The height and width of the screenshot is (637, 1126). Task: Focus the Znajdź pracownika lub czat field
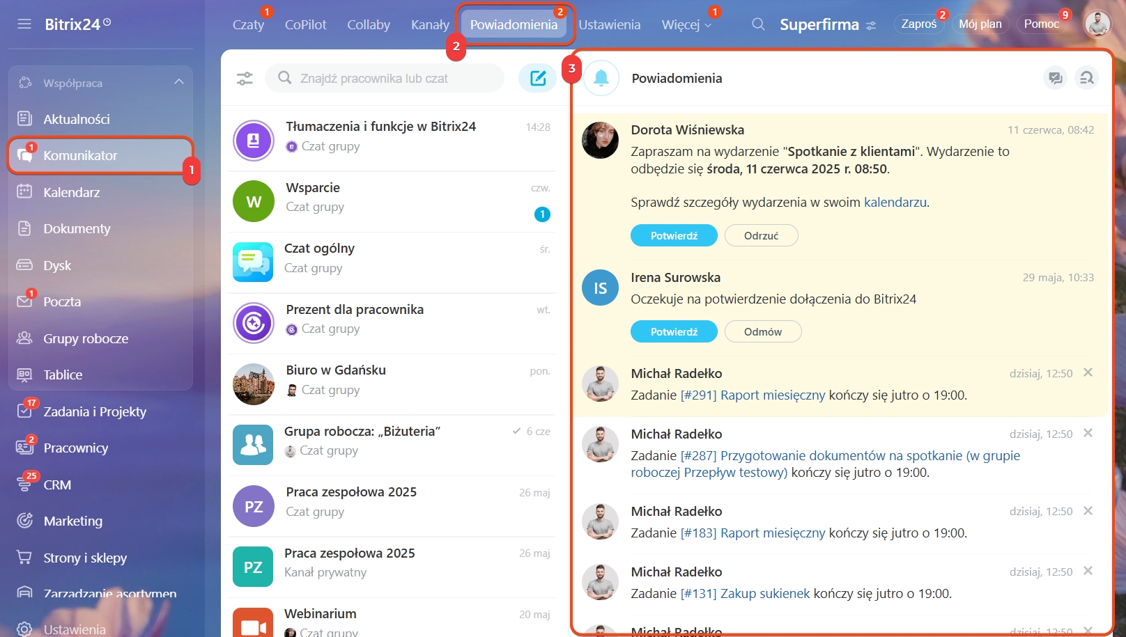[x=385, y=78]
